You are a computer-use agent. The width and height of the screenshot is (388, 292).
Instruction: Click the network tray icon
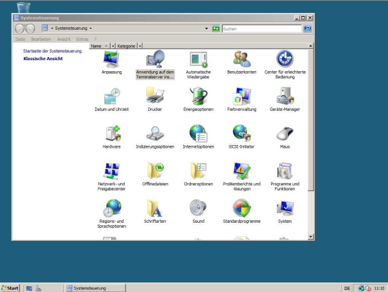click(361, 288)
